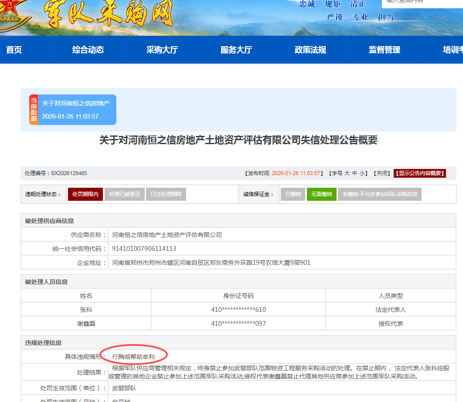Click the 未缴纳-不允许参加军队采购活动 tag
Screen dimensions: 463x402
(x=379, y=194)
